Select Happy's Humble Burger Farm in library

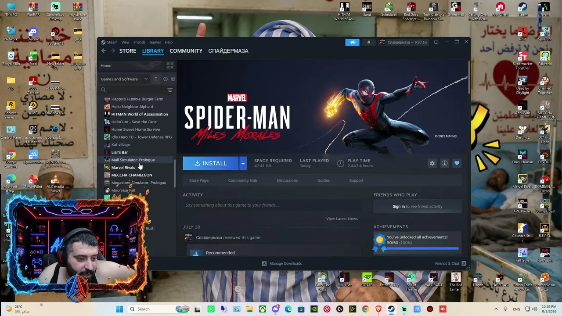coord(137,99)
